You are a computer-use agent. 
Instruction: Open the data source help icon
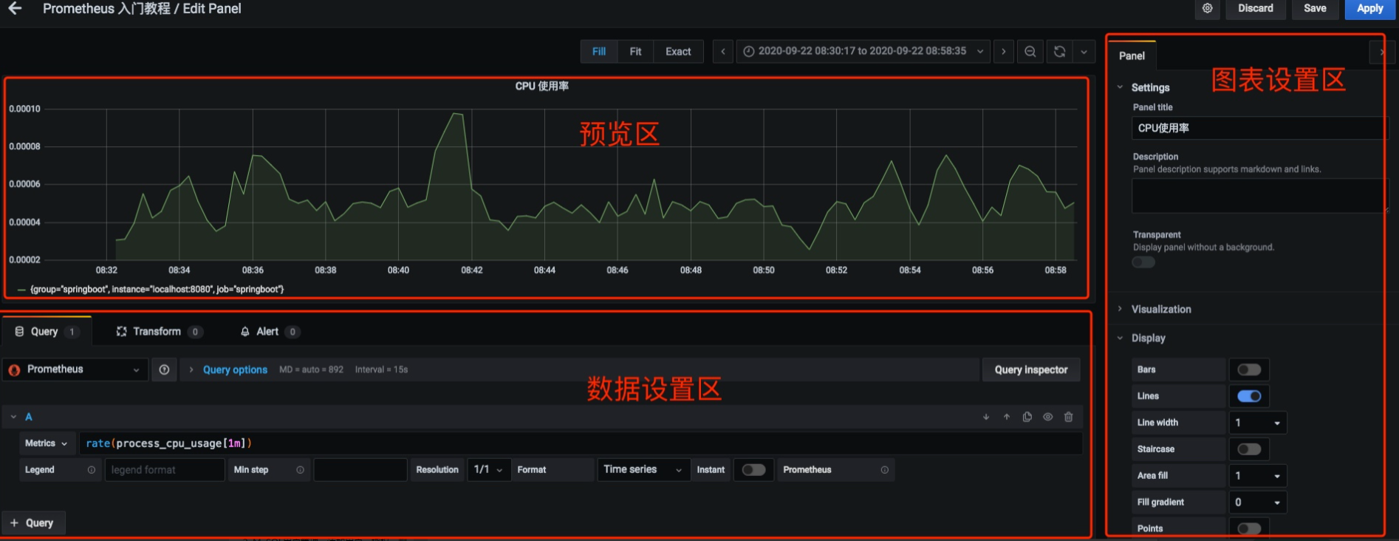[x=164, y=370]
